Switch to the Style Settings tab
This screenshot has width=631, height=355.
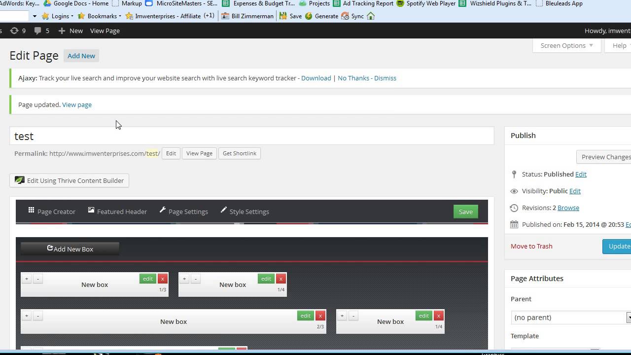245,211
